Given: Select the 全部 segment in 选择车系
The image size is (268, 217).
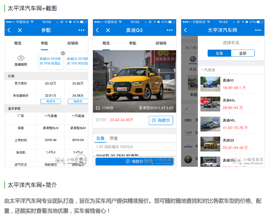Looking at the screenshot, I should coord(243,53).
